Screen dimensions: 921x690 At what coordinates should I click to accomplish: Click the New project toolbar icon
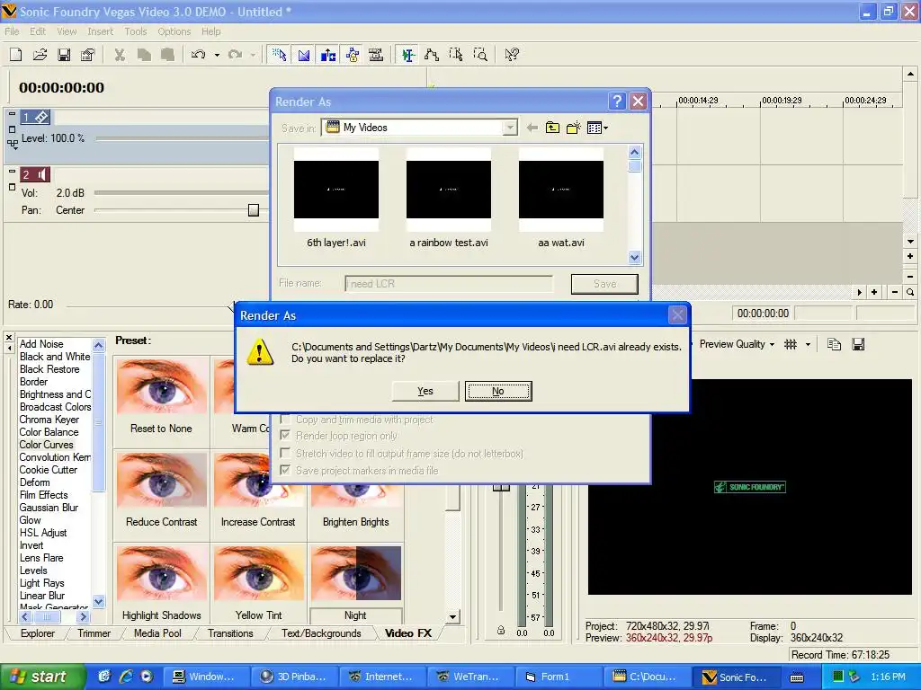click(16, 55)
